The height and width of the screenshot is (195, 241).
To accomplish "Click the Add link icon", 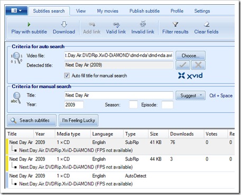I will 92,24.
